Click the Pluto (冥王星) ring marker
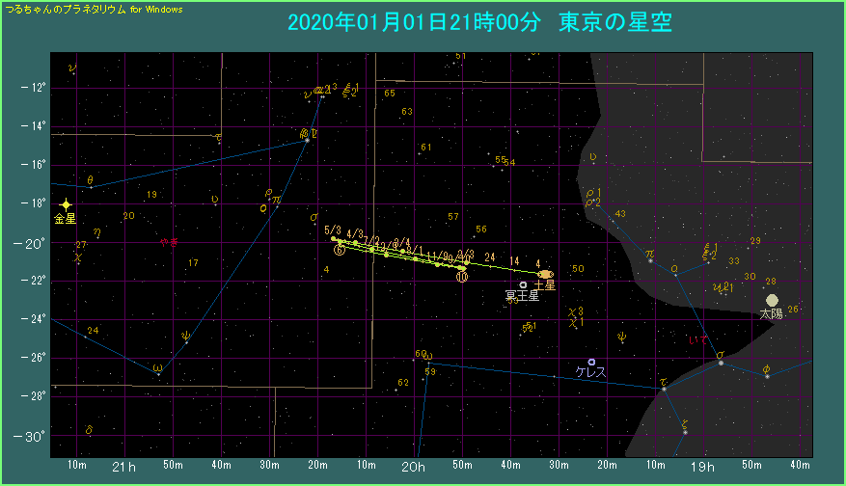Image resolution: width=846 pixels, height=486 pixels. click(523, 284)
